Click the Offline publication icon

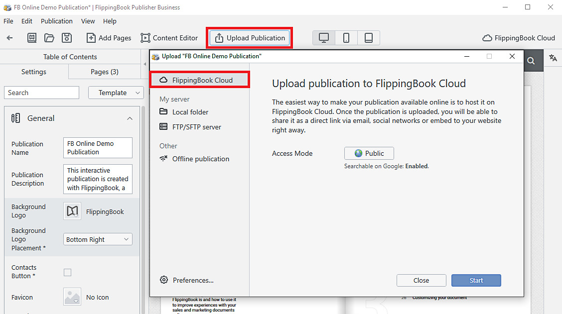tap(163, 158)
